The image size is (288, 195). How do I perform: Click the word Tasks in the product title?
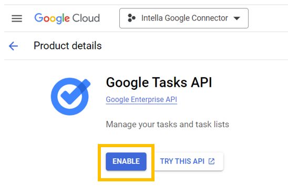click(x=170, y=83)
